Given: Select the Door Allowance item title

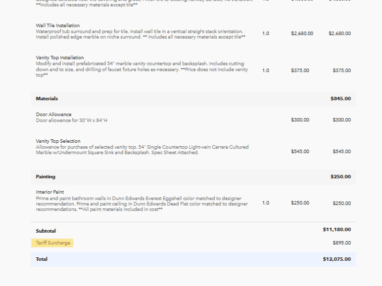Looking at the screenshot, I should point(53,115).
